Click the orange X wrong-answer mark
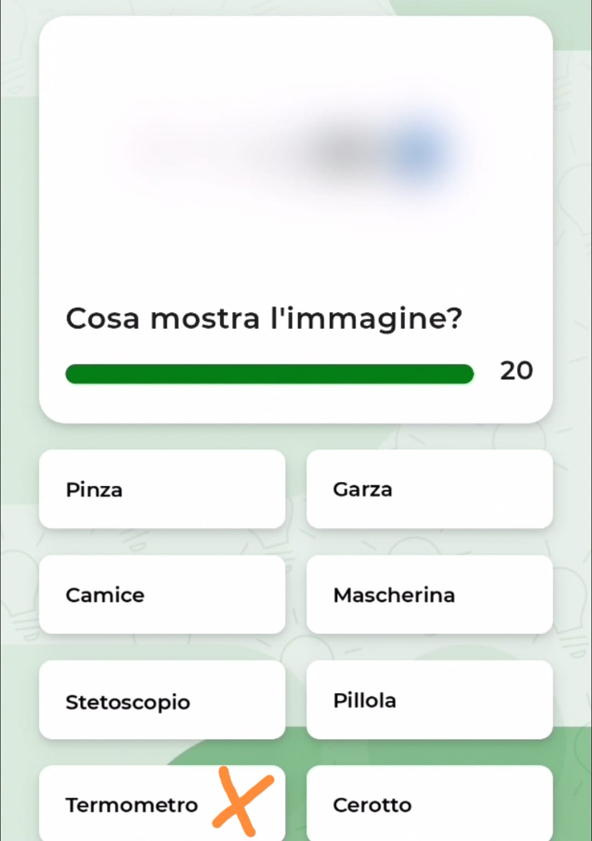The image size is (592, 841). 241,802
